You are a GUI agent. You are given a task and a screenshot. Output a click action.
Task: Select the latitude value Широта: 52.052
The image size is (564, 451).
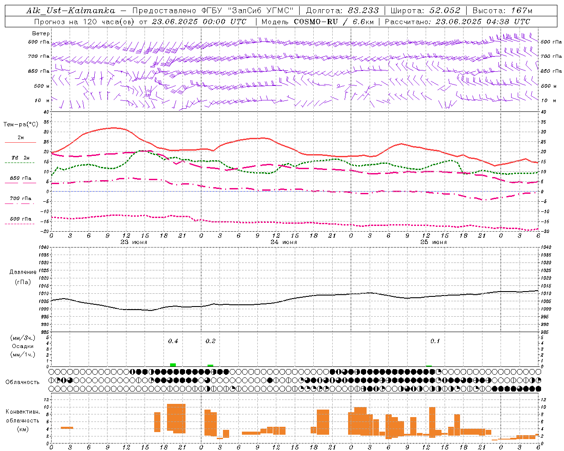coord(425,11)
